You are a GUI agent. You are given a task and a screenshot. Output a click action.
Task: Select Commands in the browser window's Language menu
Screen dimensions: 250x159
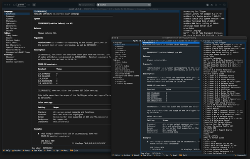point(10,16)
